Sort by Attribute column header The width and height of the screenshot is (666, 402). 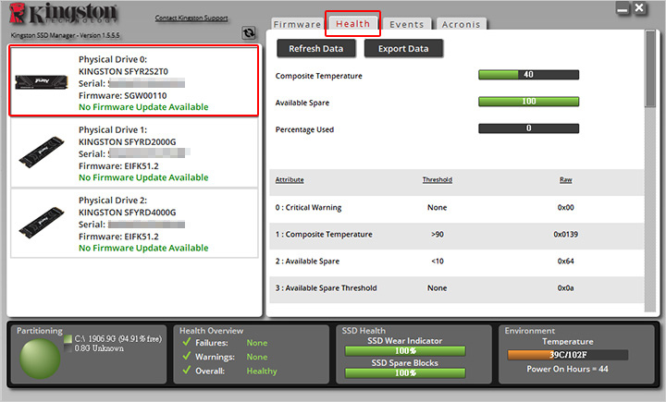[290, 180]
